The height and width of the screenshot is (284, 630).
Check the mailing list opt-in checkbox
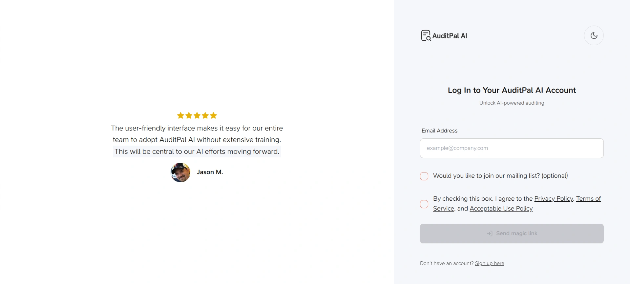coord(424,176)
